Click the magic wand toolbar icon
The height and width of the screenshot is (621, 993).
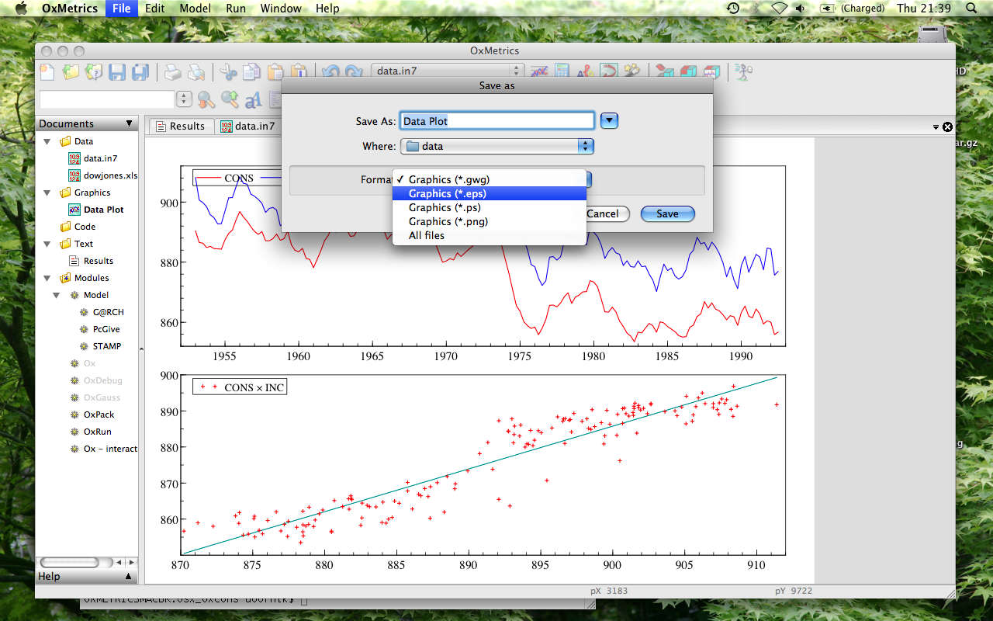pos(632,71)
